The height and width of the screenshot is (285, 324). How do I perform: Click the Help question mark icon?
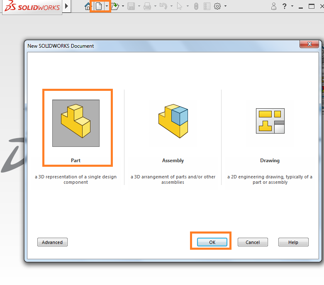[284, 6]
